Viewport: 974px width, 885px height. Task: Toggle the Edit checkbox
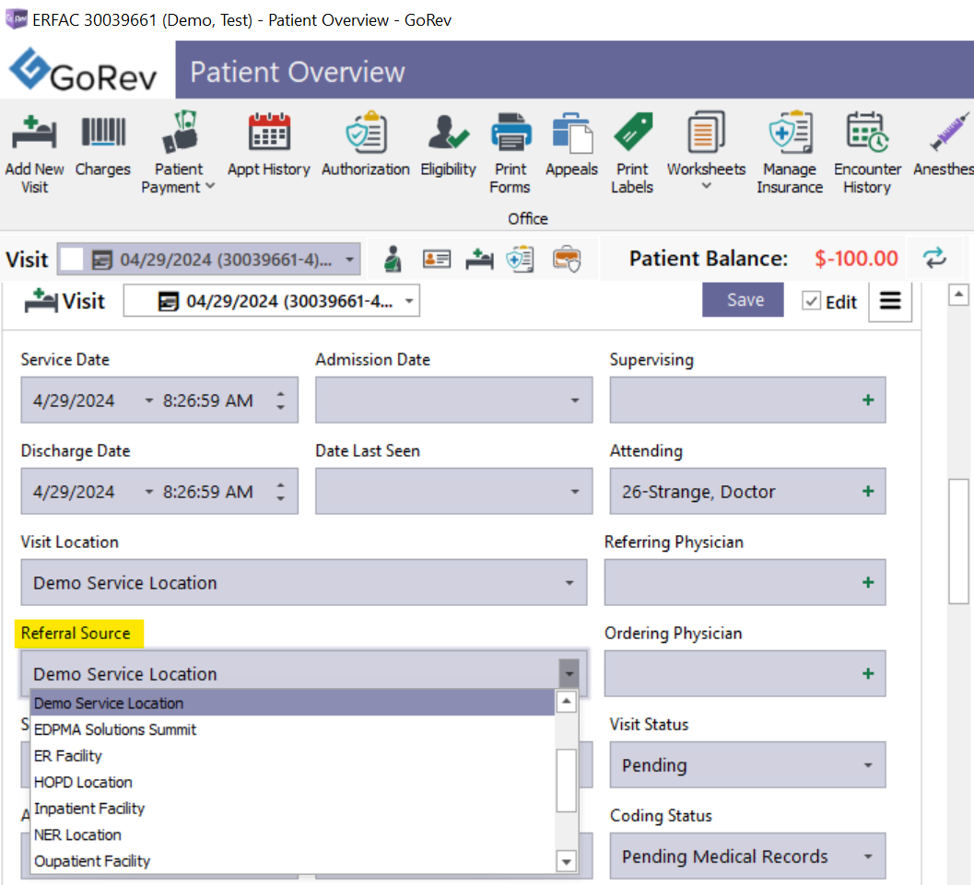(x=811, y=301)
